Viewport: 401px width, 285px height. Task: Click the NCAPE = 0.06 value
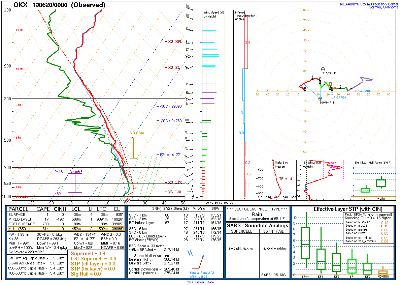pyautogui.click(x=112, y=248)
